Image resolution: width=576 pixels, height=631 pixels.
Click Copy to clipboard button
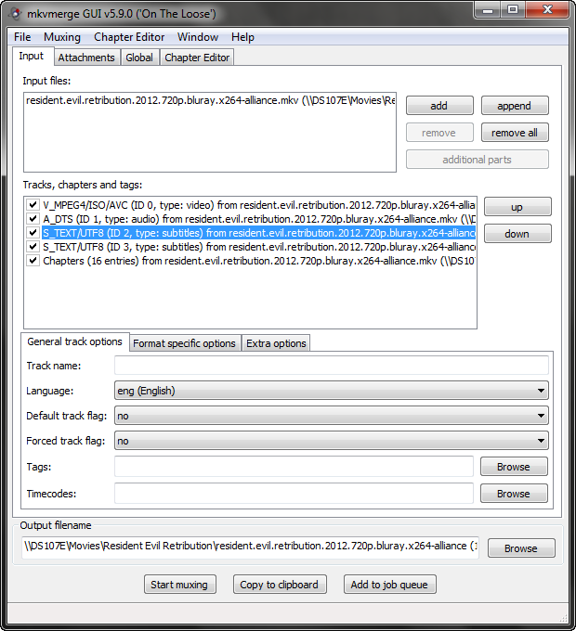pyautogui.click(x=280, y=585)
